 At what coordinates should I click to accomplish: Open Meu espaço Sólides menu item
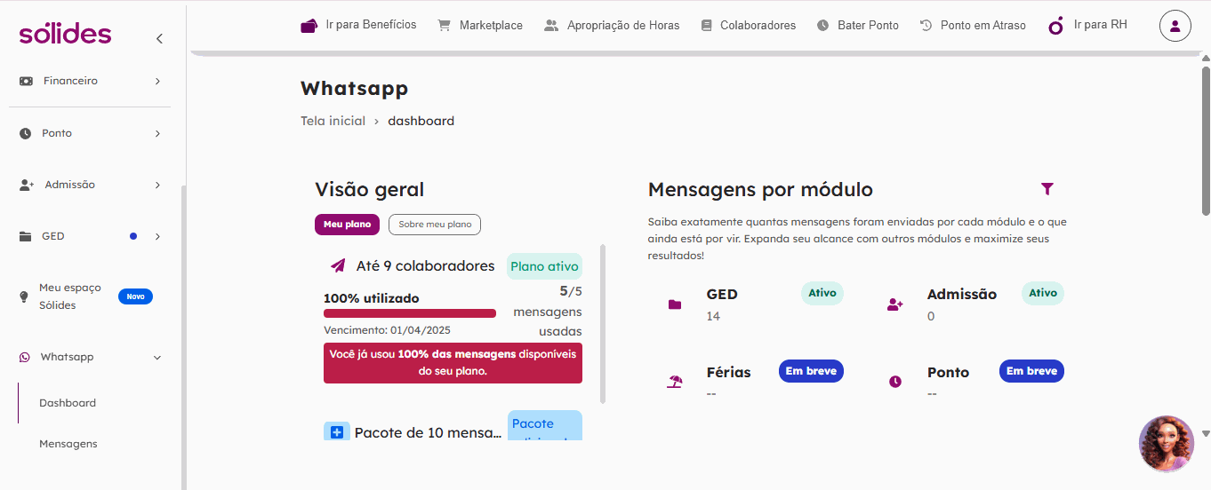click(x=70, y=296)
